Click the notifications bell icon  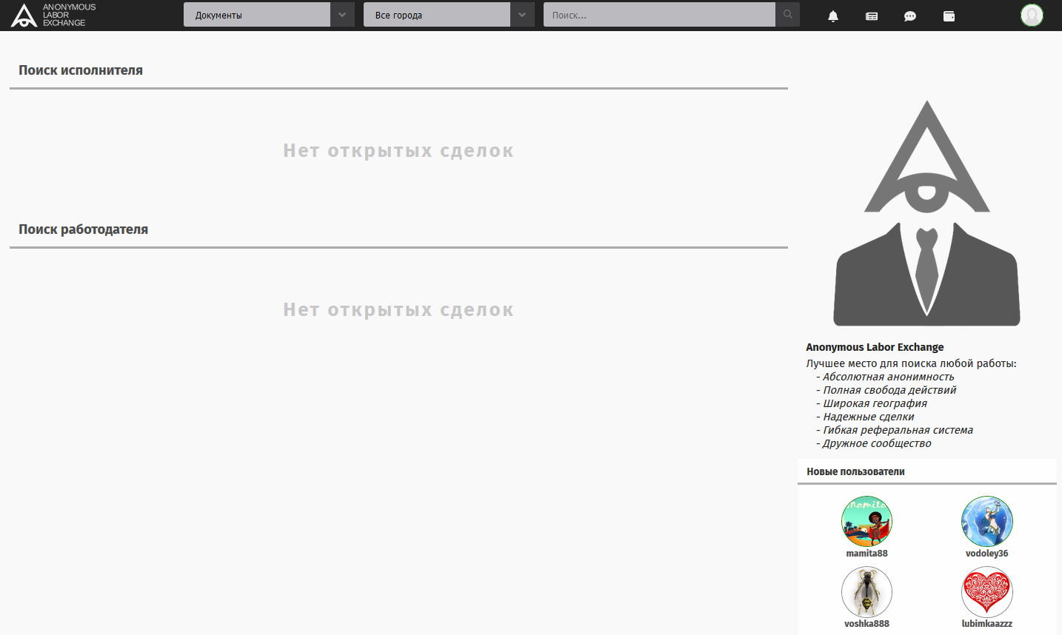coord(833,16)
